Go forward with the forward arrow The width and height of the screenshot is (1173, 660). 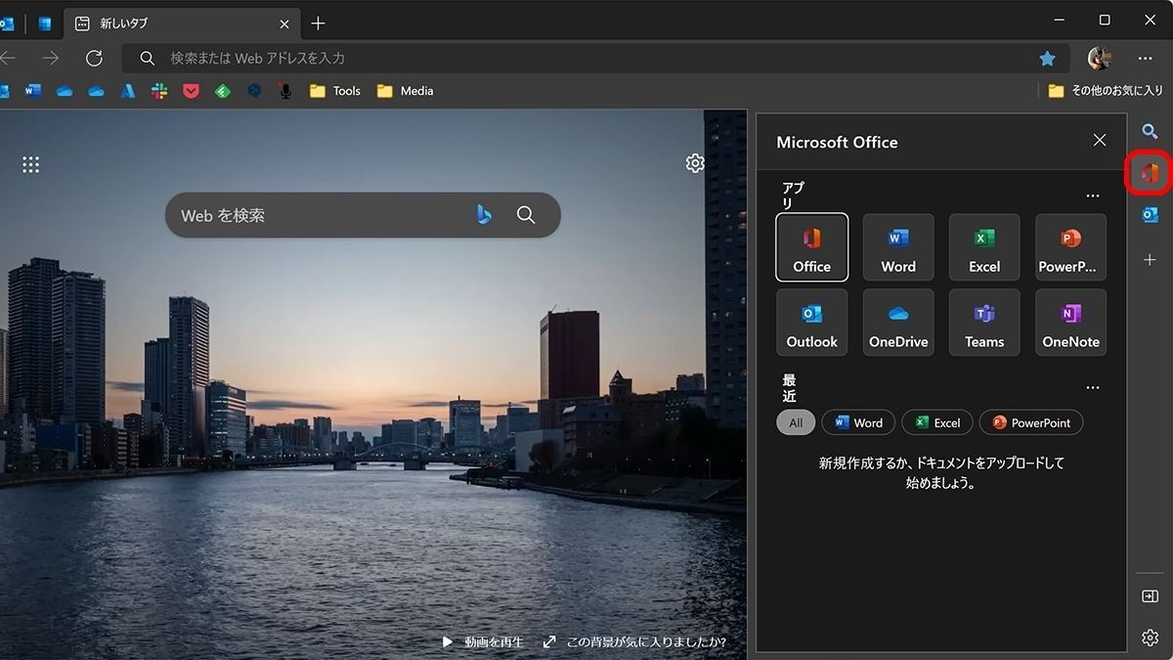tap(50, 59)
